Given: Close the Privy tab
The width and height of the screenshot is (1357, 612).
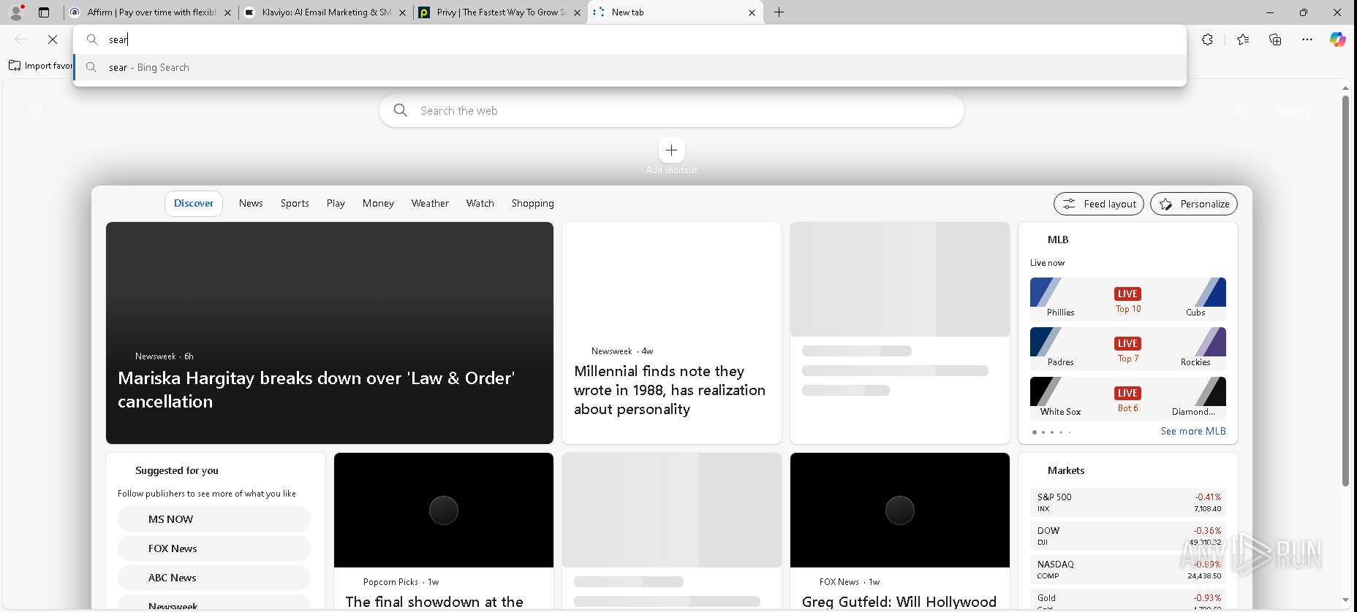Looking at the screenshot, I should [577, 12].
